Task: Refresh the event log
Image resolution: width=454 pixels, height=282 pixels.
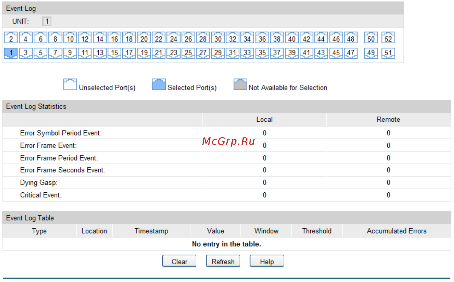Action: pyautogui.click(x=223, y=261)
